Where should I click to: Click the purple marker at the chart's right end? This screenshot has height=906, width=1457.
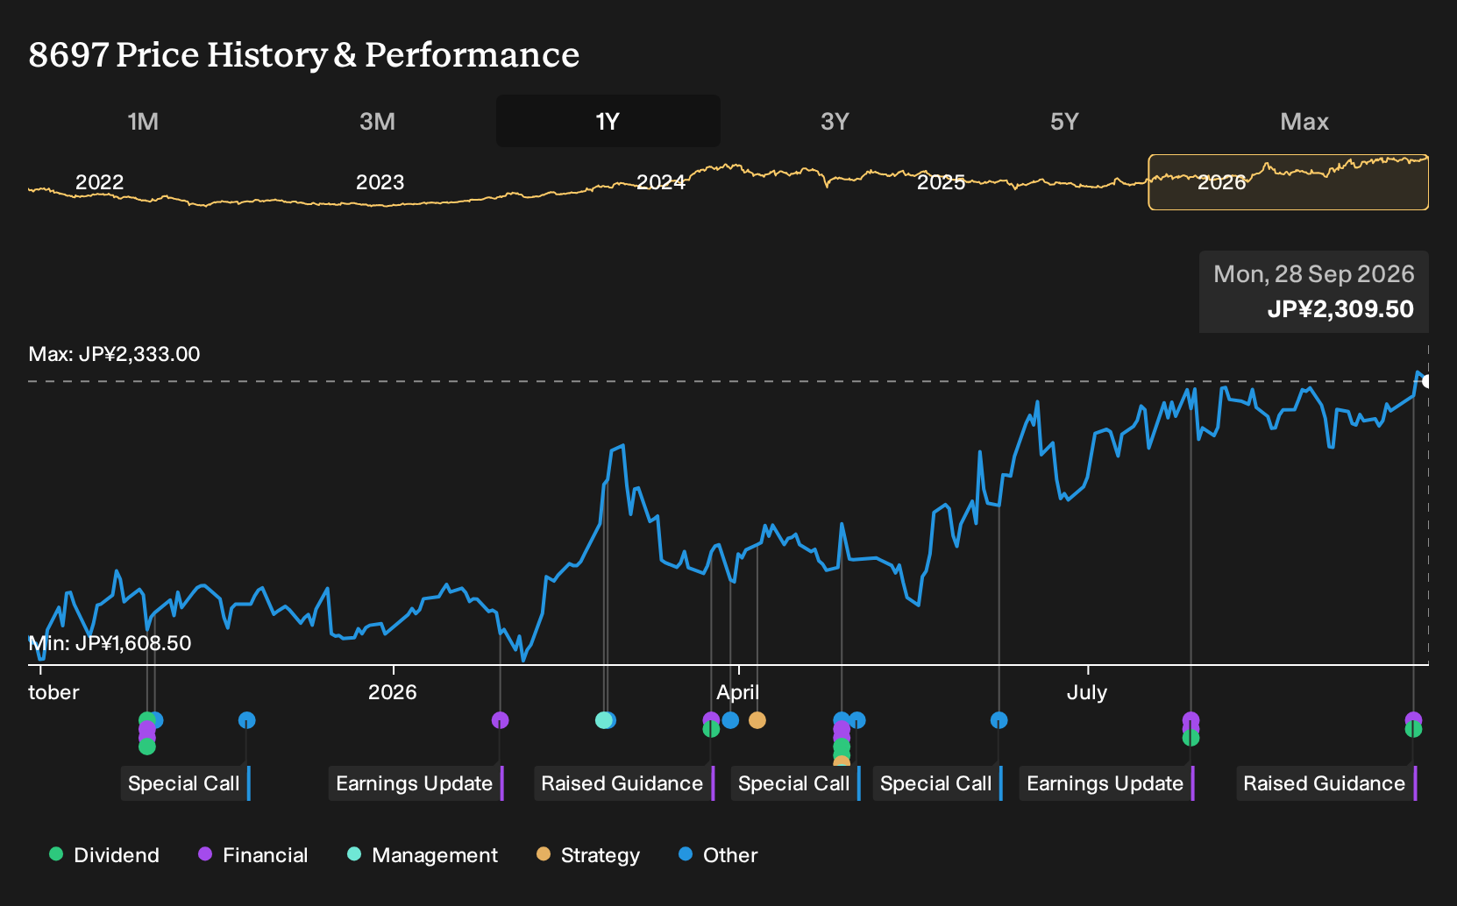click(x=1413, y=718)
